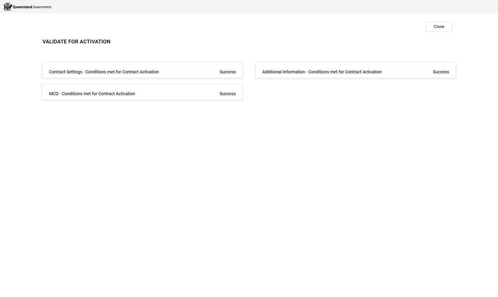Viewport: 498px width, 297px height.
Task: Click "Contract Activation" in Contract Settings row
Action: tap(140, 72)
